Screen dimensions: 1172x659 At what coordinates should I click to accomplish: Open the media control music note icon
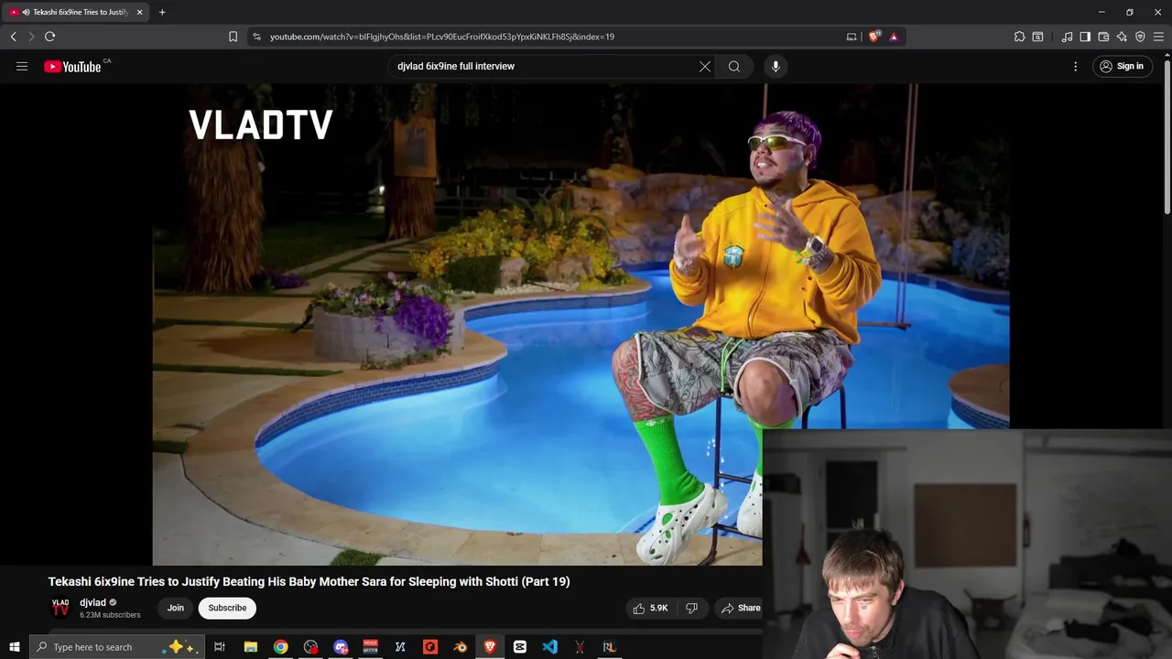tap(1067, 37)
